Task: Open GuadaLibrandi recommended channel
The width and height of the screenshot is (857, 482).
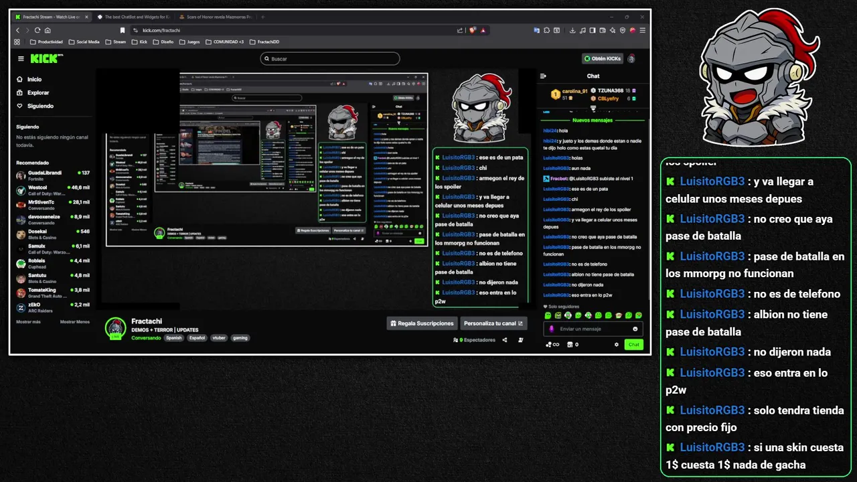Action: coord(53,175)
